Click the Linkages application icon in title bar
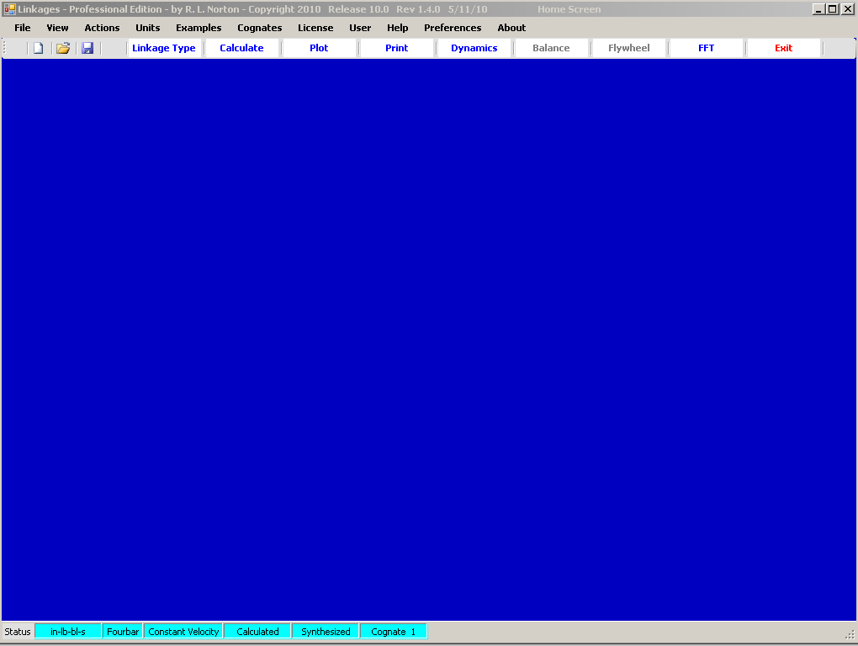The width and height of the screenshot is (858, 646). click(10, 9)
